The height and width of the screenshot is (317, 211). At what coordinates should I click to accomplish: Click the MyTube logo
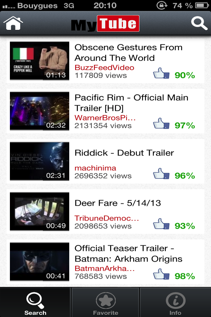pyautogui.click(x=105, y=23)
